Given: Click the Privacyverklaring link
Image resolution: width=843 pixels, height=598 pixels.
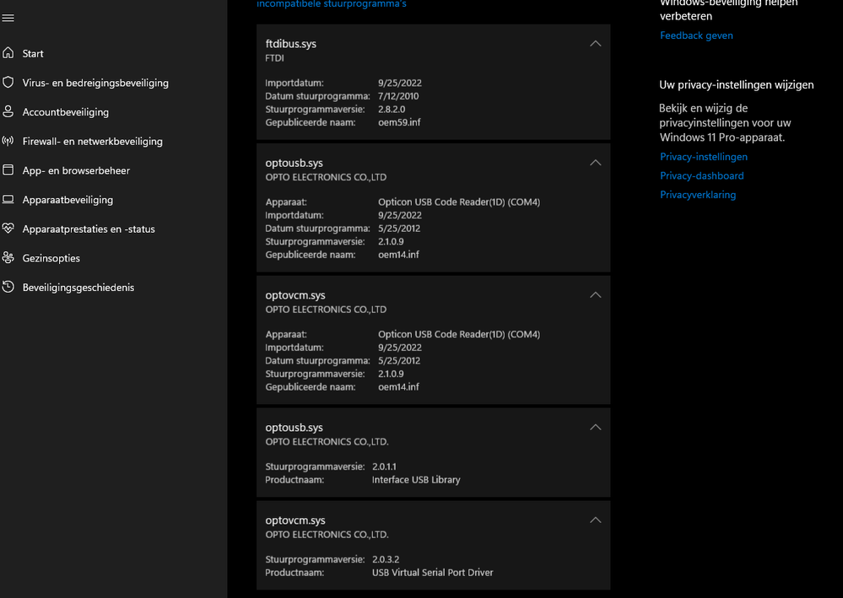Looking at the screenshot, I should tap(698, 195).
